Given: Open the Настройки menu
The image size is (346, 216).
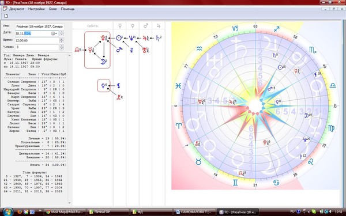Looking at the screenshot, I should coord(36,9).
